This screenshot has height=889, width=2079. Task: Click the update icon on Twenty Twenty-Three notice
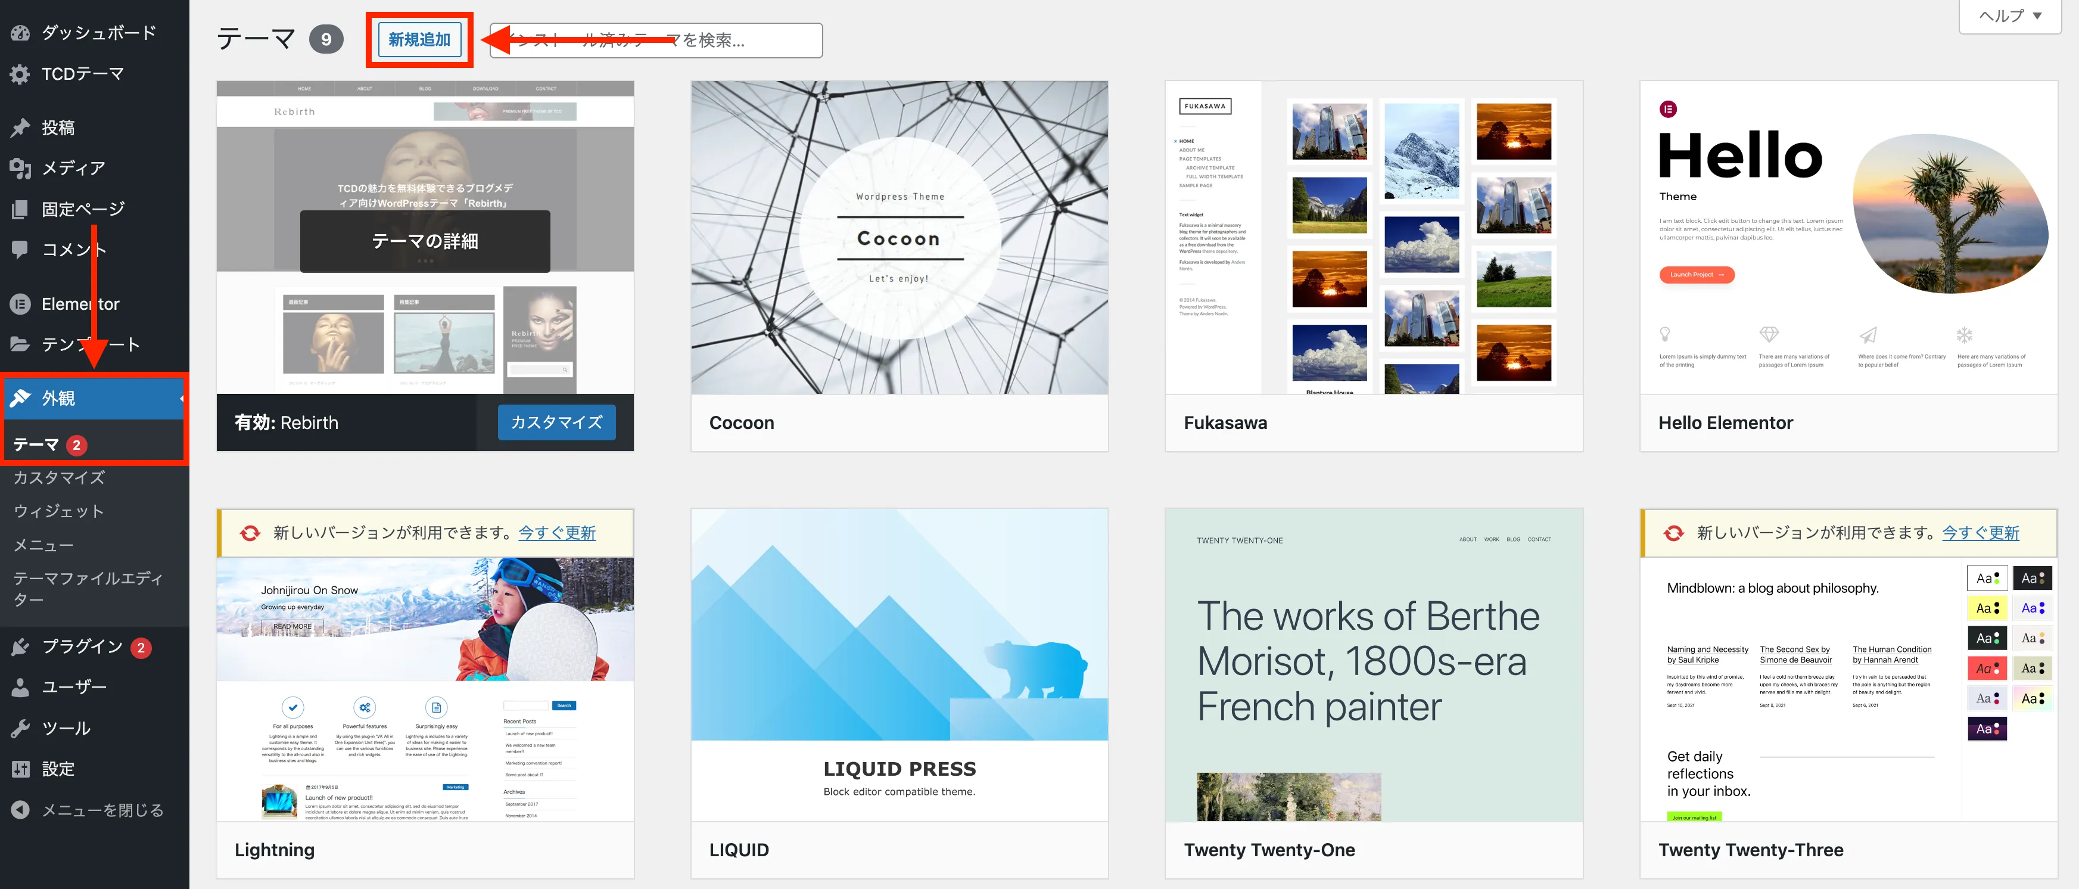tap(1674, 533)
